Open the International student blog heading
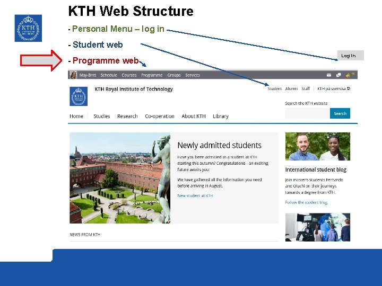This screenshot has height=286, width=382. tap(316, 170)
